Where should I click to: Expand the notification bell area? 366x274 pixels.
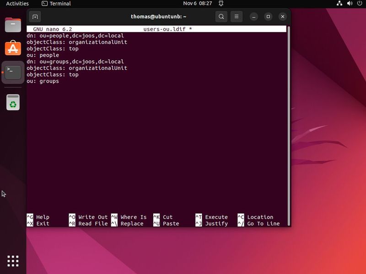click(221, 3)
